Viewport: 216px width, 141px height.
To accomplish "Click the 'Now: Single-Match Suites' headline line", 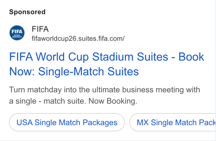I will (74, 72).
